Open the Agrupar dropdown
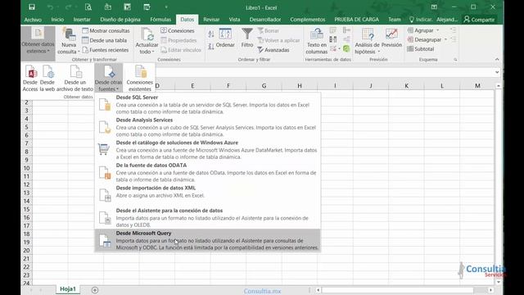524x295 pixels. click(x=423, y=30)
